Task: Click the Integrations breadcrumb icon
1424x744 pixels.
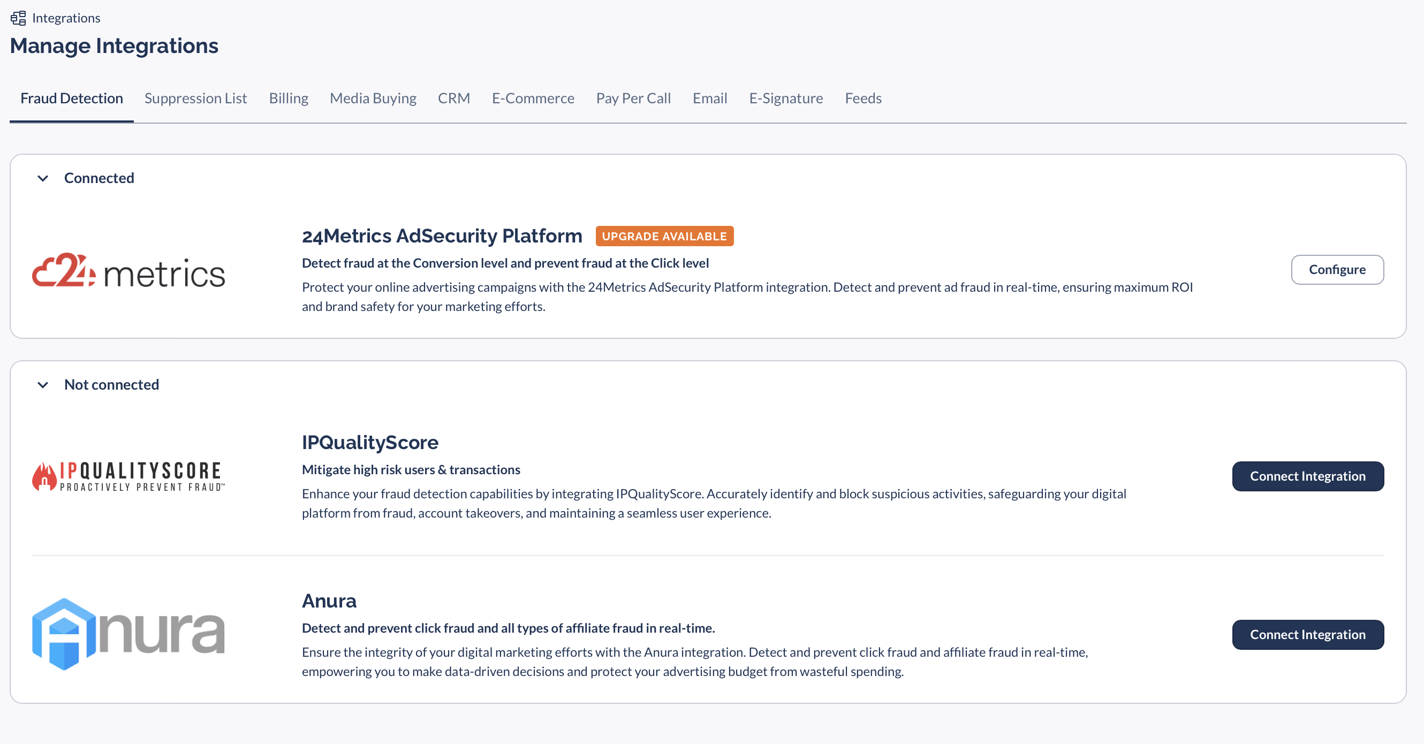Action: [x=18, y=18]
